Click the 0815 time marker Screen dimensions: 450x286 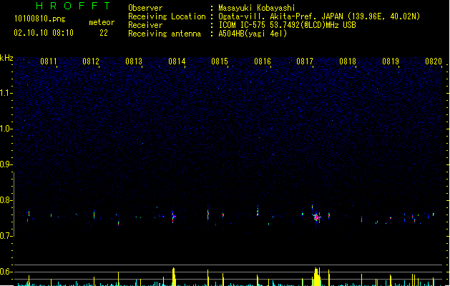pos(220,61)
